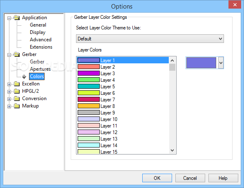Select the "Layer 10" row text
The image size is (244, 188).
pos(109,119)
